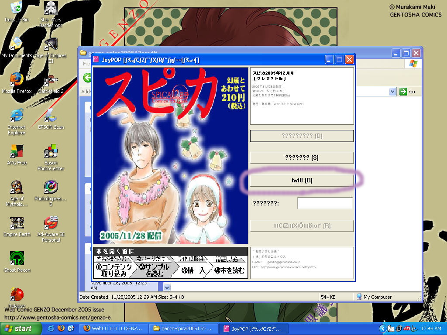Open the Windows Start menu

17,328
